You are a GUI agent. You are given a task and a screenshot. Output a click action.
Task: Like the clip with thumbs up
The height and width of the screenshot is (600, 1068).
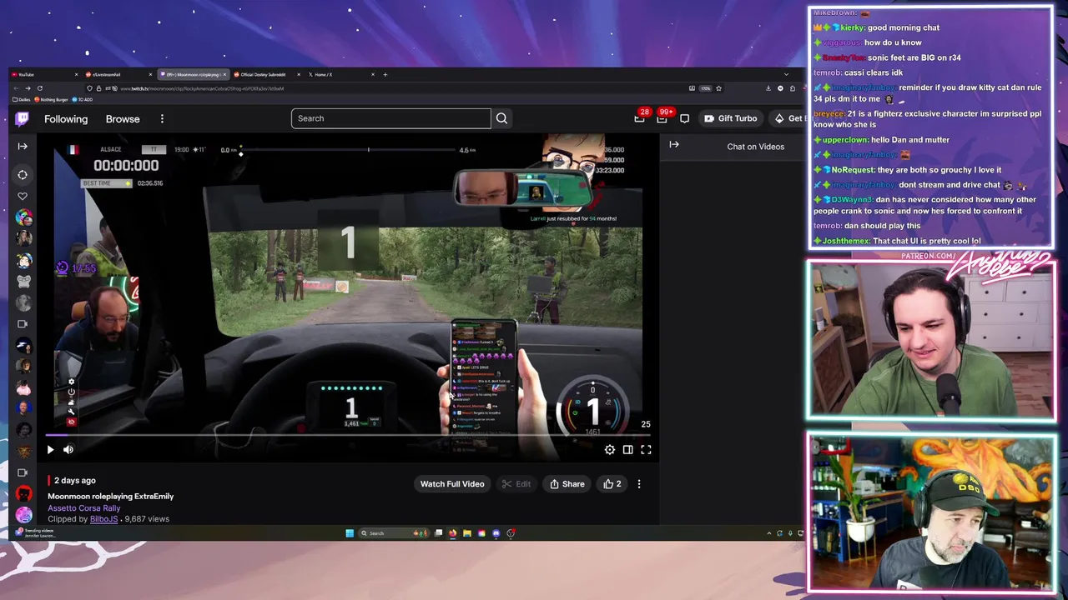click(x=612, y=484)
